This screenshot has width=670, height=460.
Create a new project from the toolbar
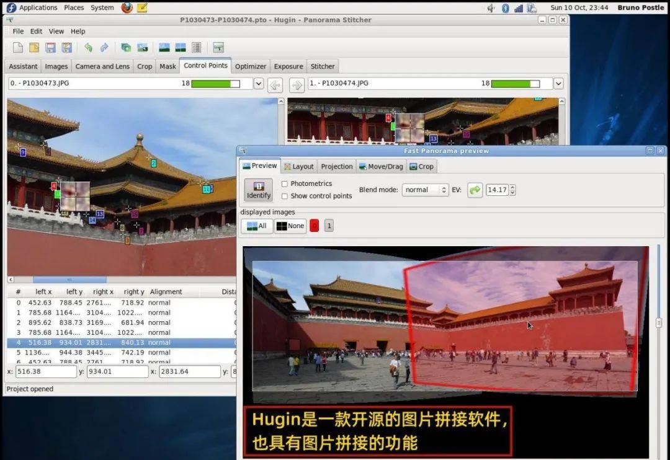point(17,47)
